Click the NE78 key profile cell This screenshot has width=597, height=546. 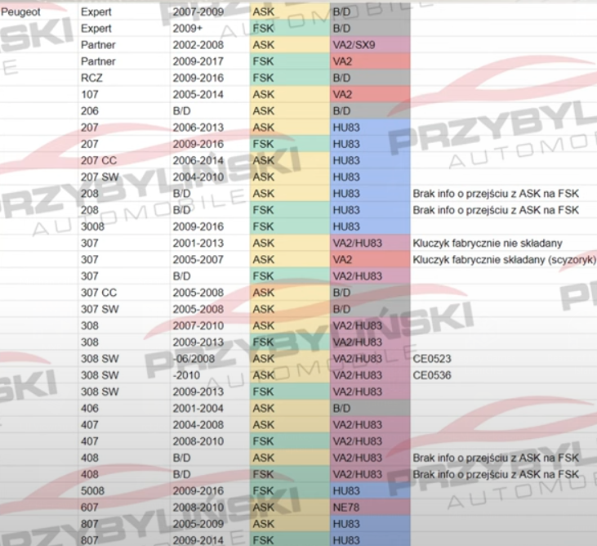(x=370, y=507)
